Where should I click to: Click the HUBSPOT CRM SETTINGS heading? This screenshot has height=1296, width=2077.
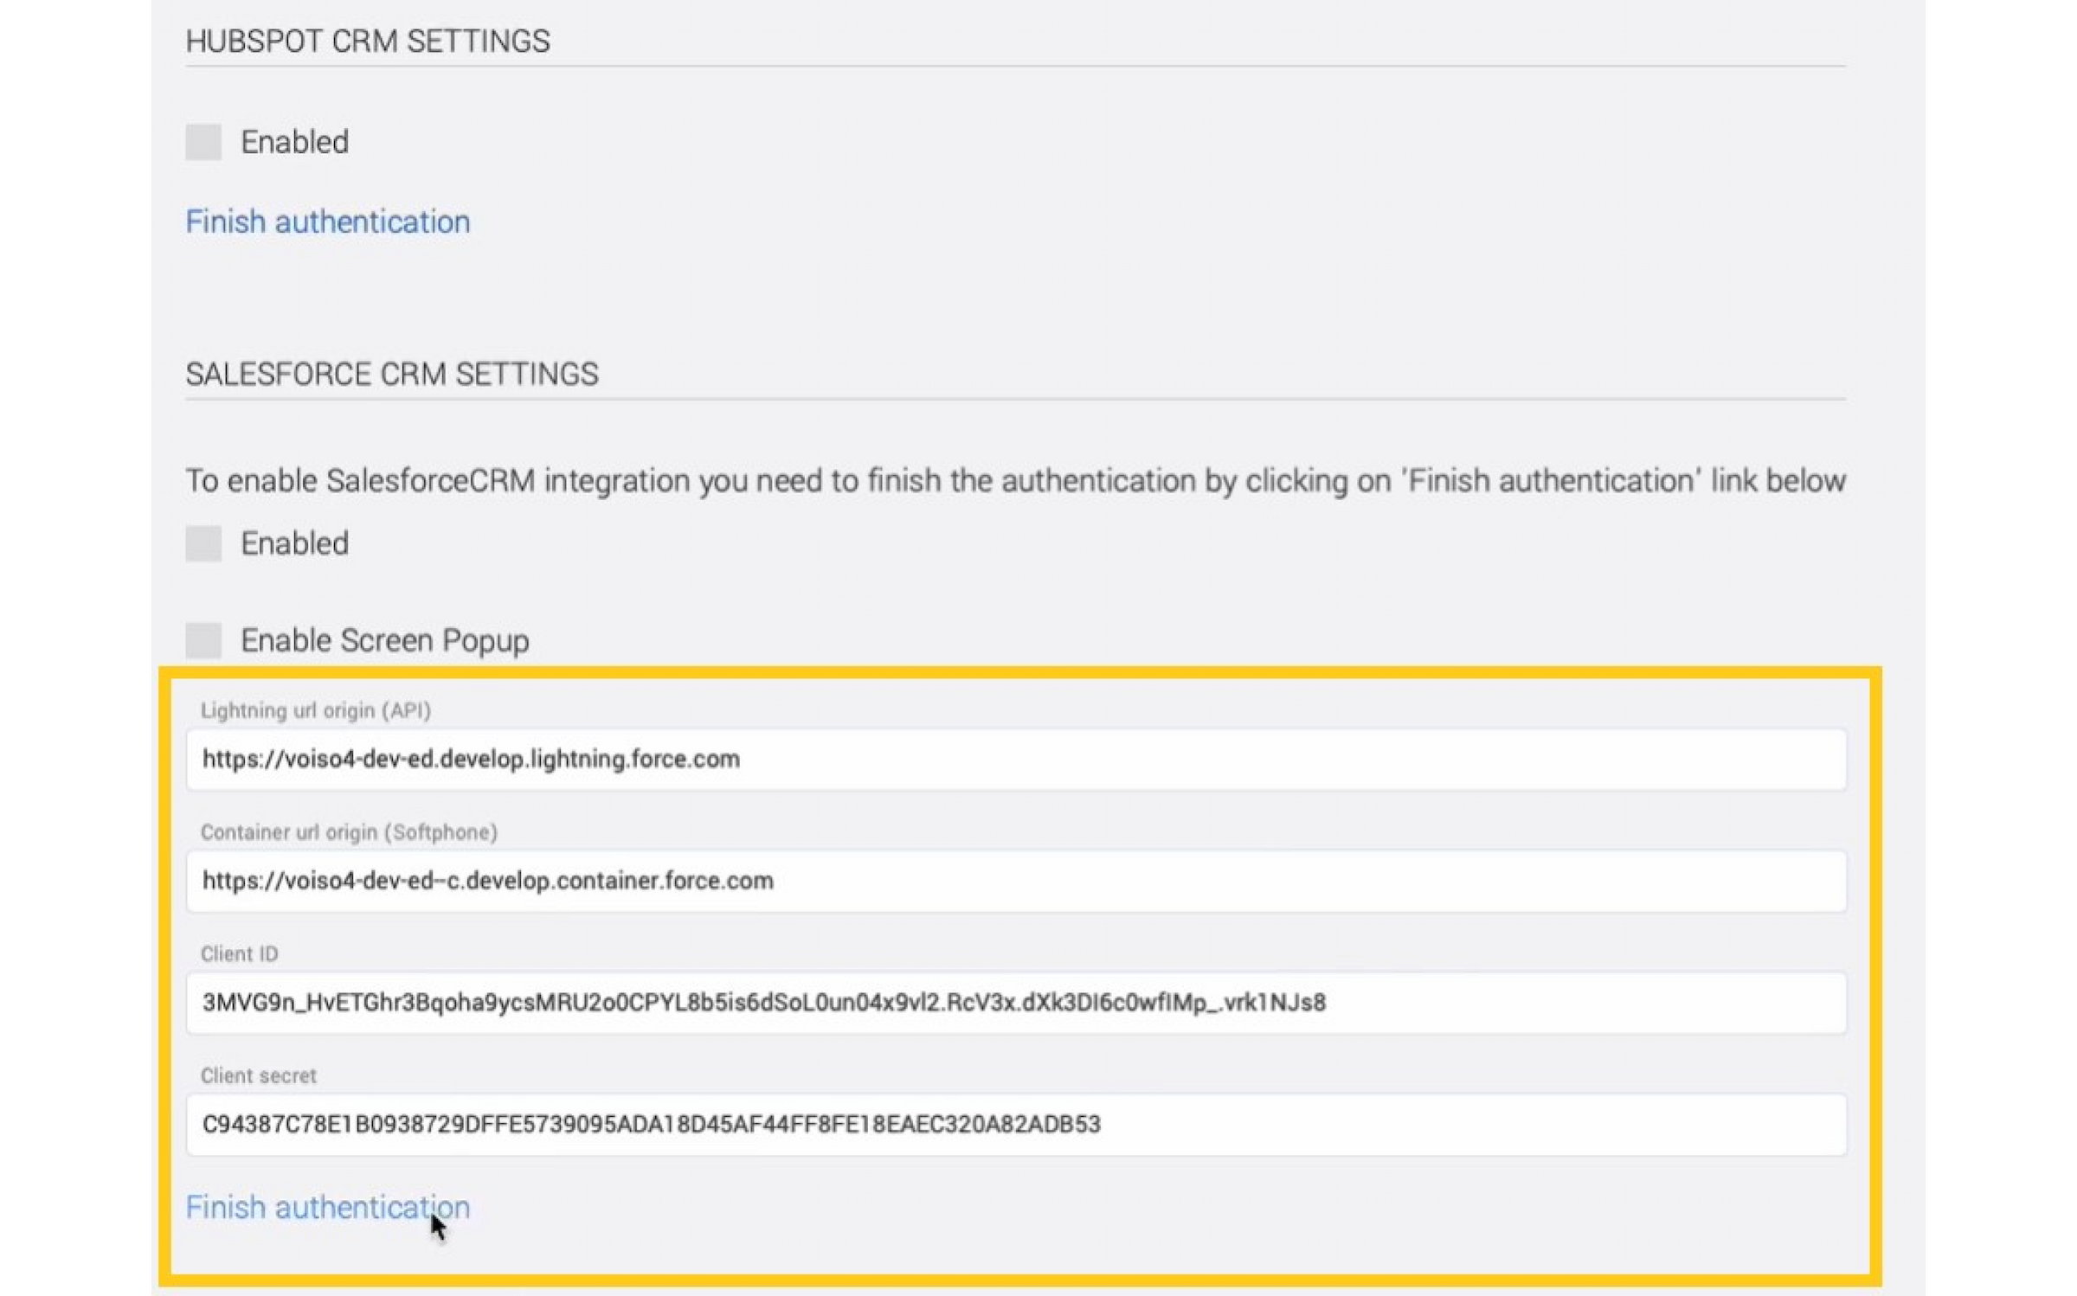pyautogui.click(x=368, y=41)
